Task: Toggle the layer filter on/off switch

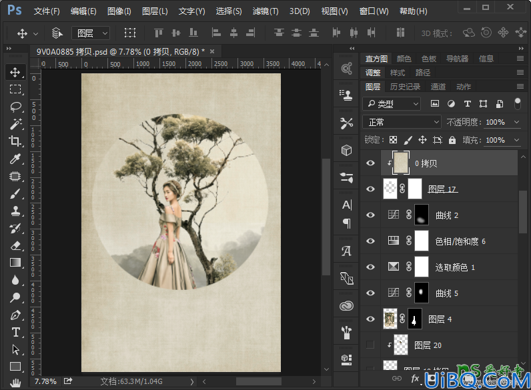Action: (517, 103)
